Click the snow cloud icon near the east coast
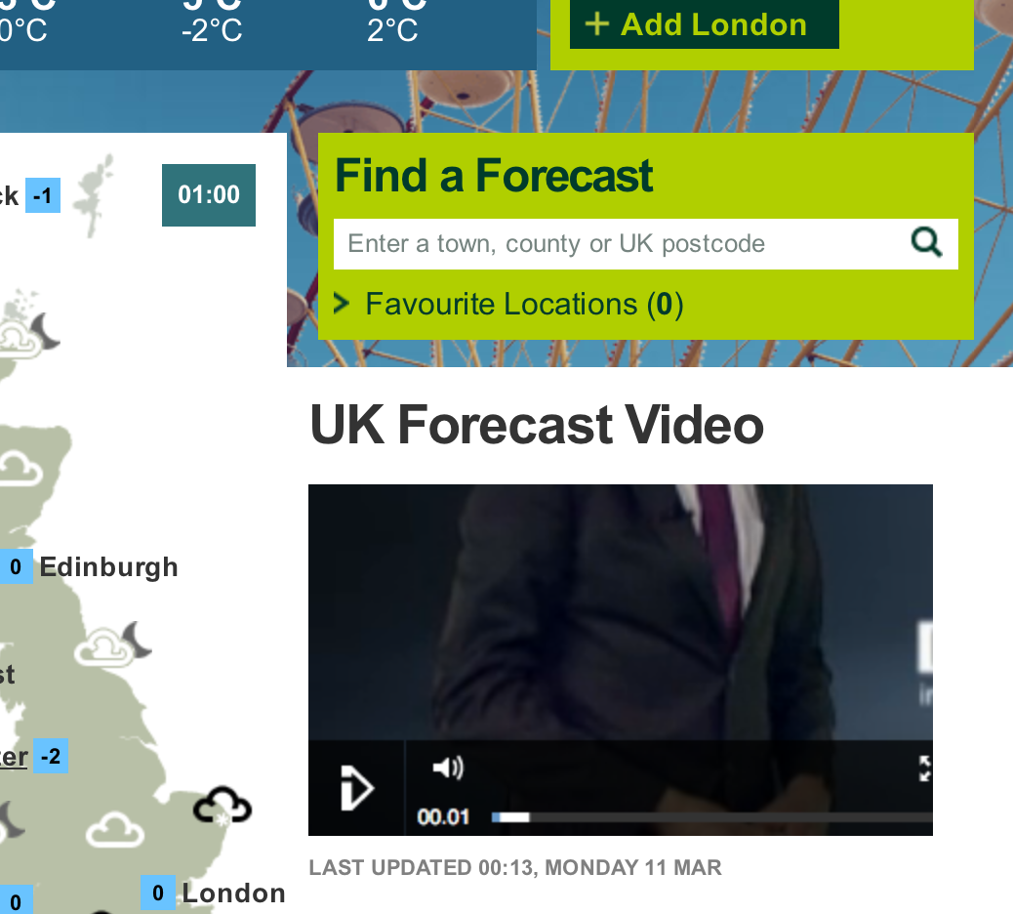Viewport: 1013px width, 914px height. pyautogui.click(x=223, y=806)
